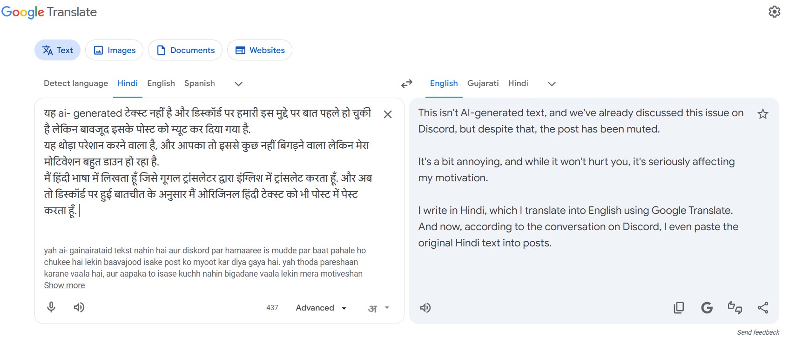
Task: Rate this translation with feedback icon
Action: (x=735, y=308)
